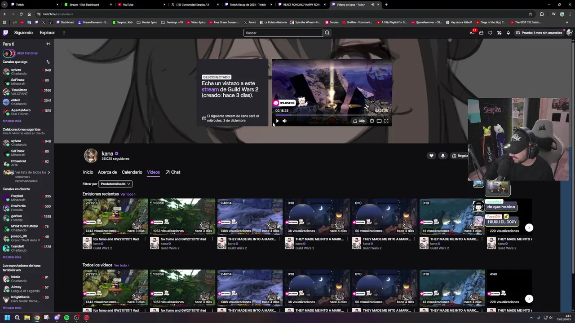Open options menu for the 1053-views fox fumo video

tap(212, 239)
